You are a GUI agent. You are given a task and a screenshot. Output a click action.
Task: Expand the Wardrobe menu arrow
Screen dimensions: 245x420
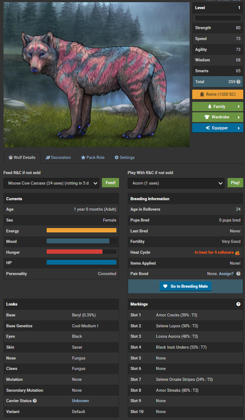point(238,117)
